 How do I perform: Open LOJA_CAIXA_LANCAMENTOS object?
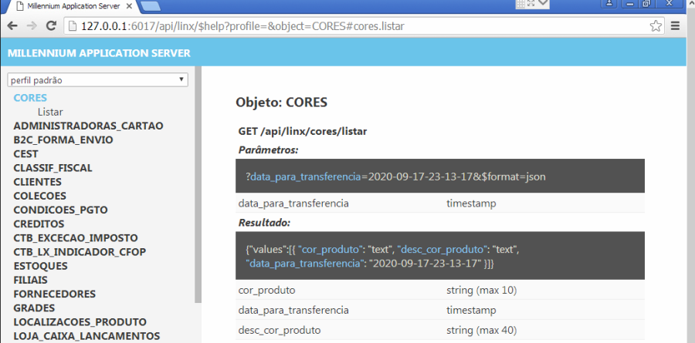pyautogui.click(x=86, y=336)
